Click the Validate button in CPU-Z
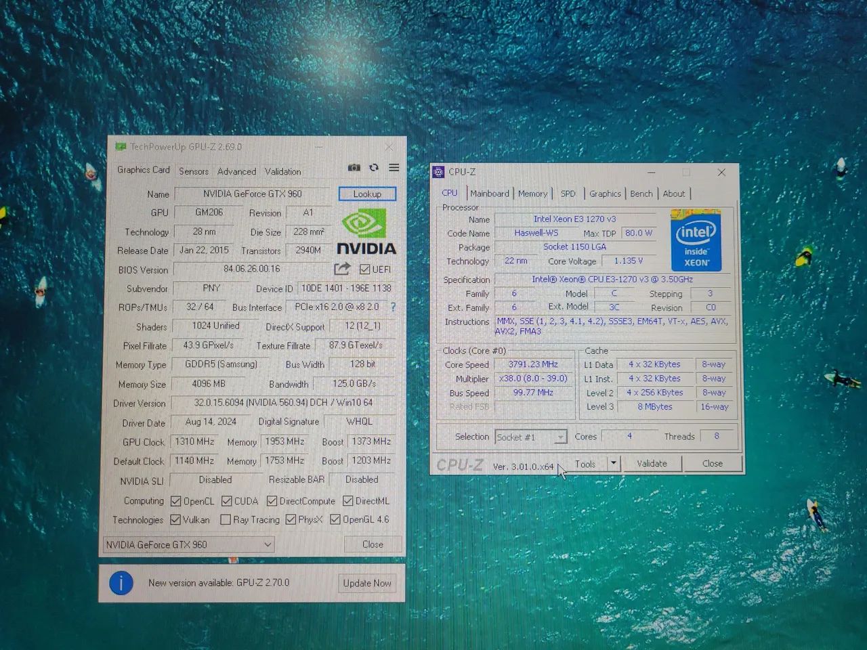 click(652, 464)
